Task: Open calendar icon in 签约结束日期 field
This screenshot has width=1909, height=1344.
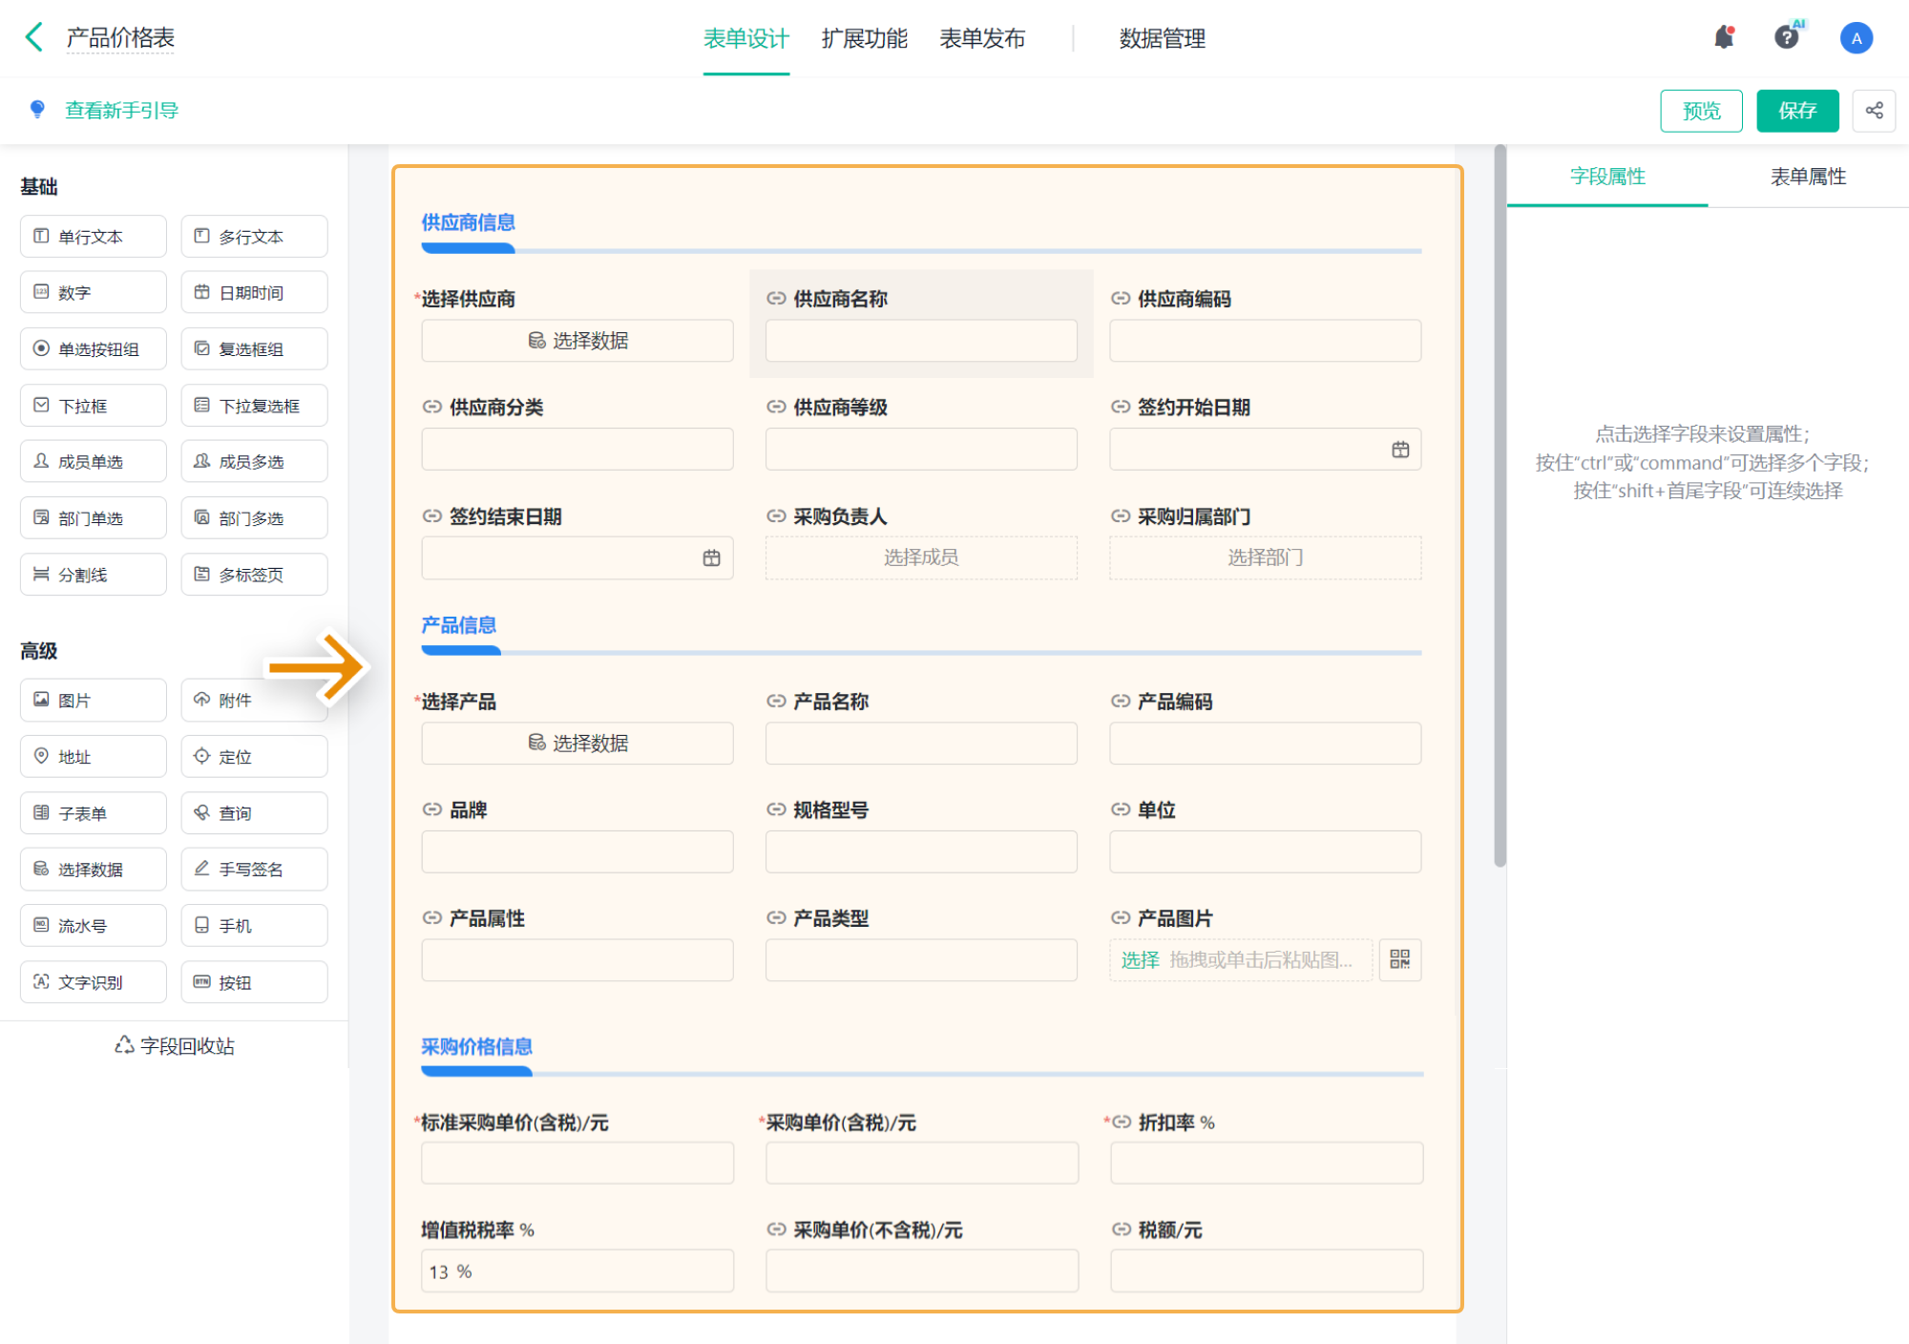Action: [x=712, y=558]
